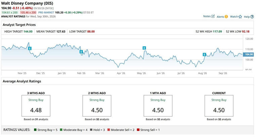This screenshot has height=137, width=258.
Task: Click dark green Strong Buy legend swatch
Action: coord(35,130)
